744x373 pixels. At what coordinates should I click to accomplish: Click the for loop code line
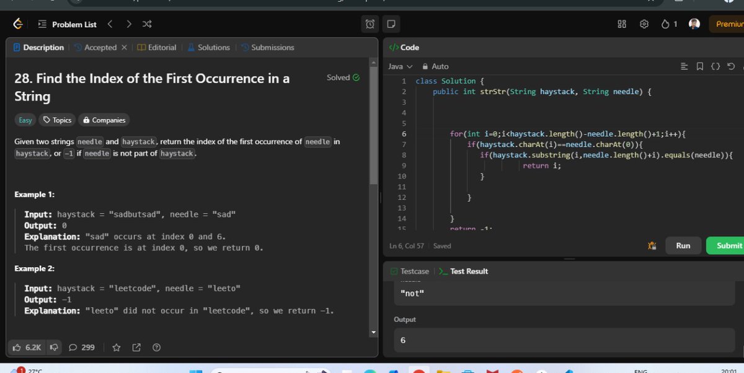point(567,134)
